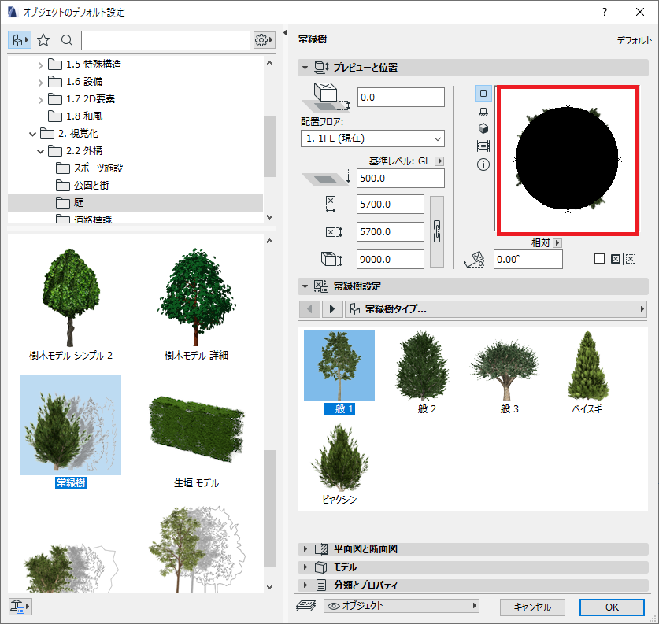Confirm with the OK button
The width and height of the screenshot is (659, 624).
(612, 607)
